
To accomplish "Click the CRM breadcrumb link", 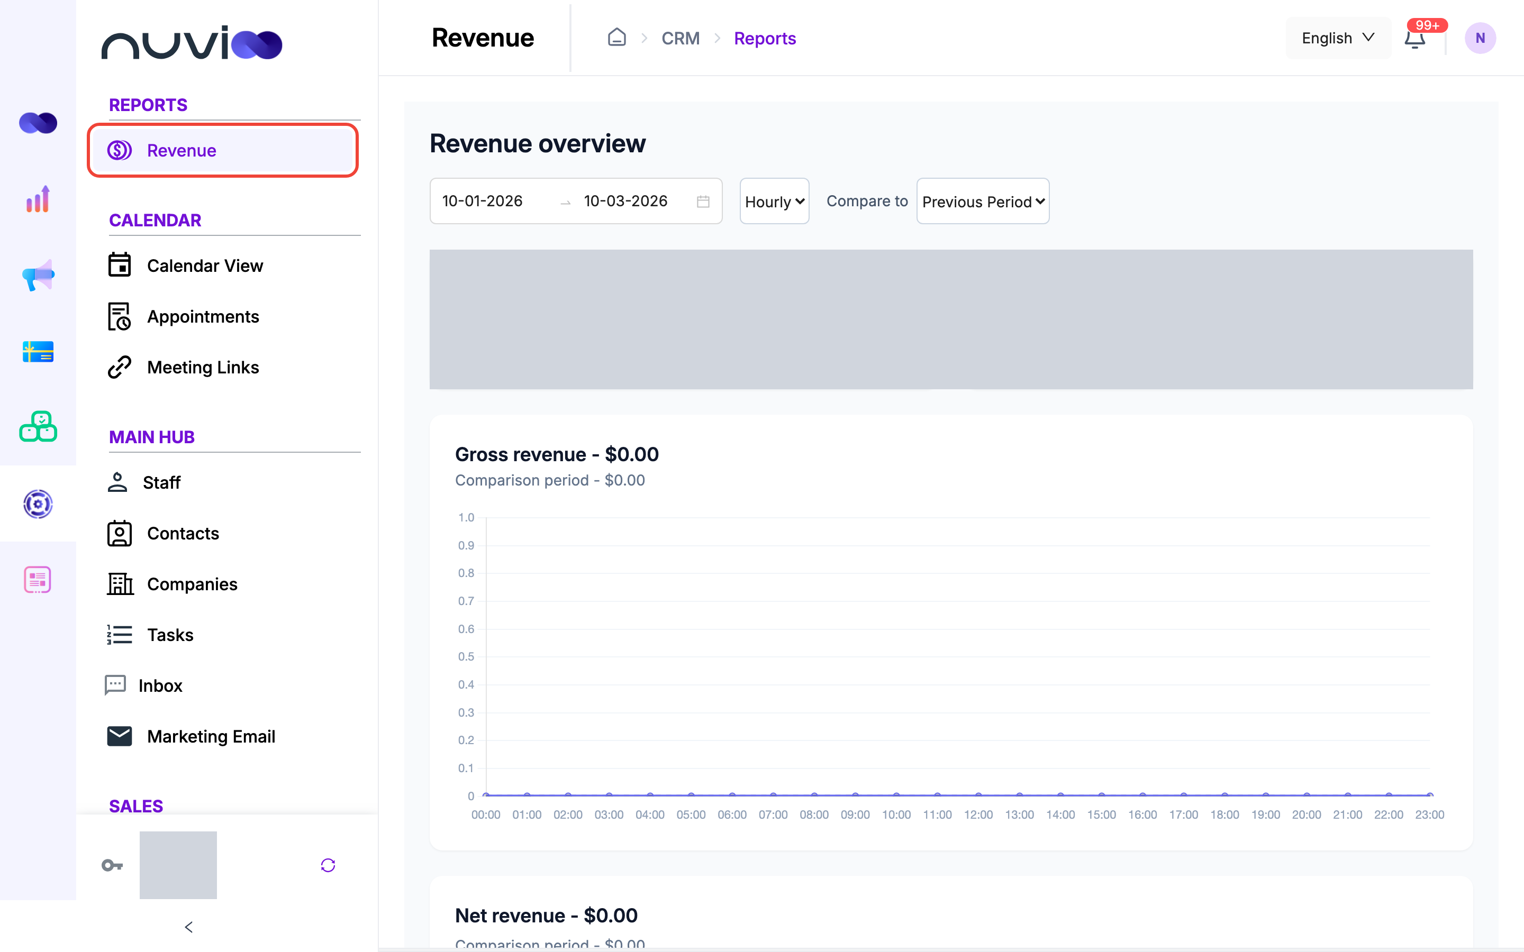I will click(x=680, y=39).
